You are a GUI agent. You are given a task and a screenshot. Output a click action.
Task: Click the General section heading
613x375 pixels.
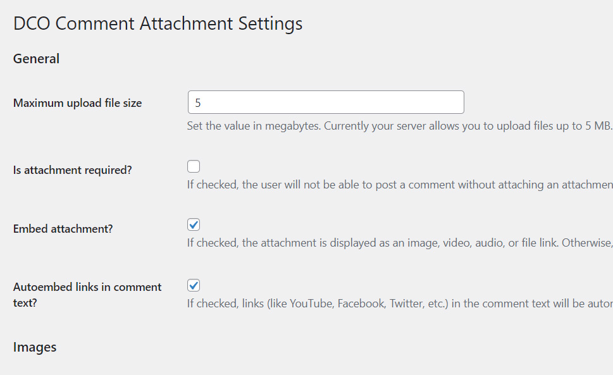(36, 59)
